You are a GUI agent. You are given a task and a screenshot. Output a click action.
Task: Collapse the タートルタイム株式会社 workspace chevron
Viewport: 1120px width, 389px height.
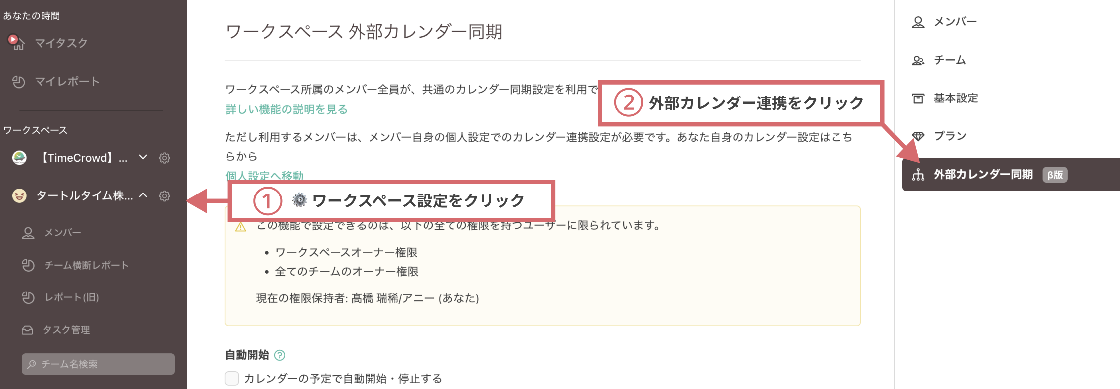tap(145, 195)
